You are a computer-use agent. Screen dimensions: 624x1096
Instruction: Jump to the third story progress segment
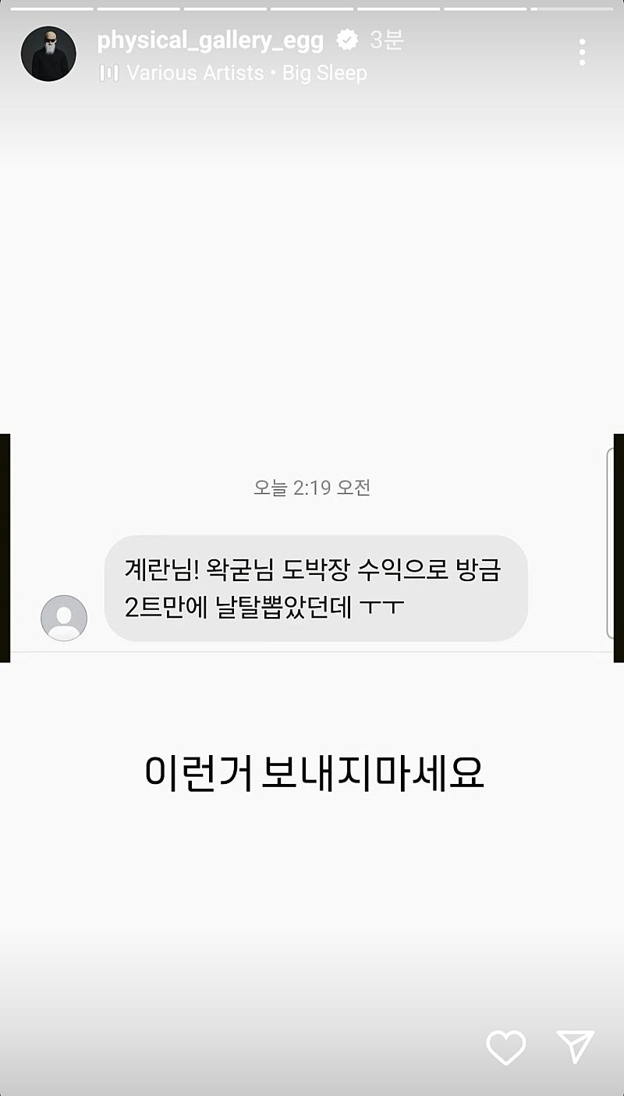(225, 9)
